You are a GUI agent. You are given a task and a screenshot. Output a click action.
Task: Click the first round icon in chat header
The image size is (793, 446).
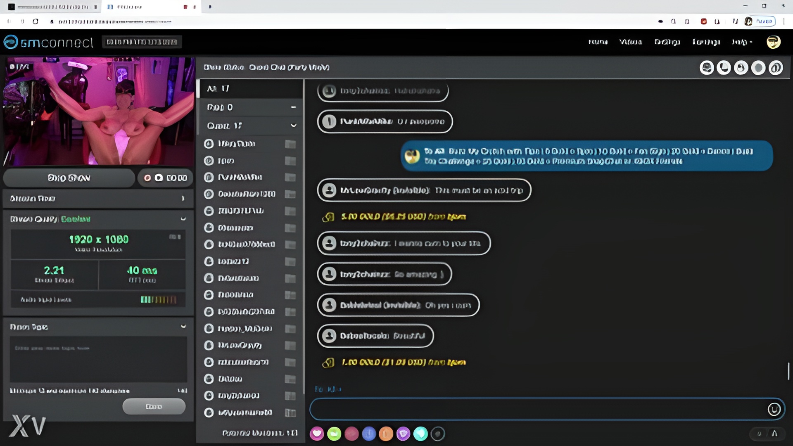click(x=707, y=68)
